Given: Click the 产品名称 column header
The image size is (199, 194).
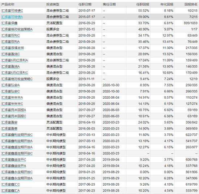Looking at the screenshot, I should (x=8, y=5).
